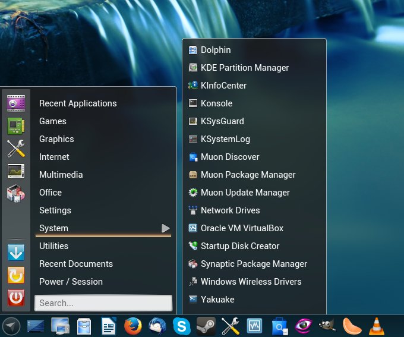
Task: Open the tools settings icon in taskbar
Action: [231, 326]
